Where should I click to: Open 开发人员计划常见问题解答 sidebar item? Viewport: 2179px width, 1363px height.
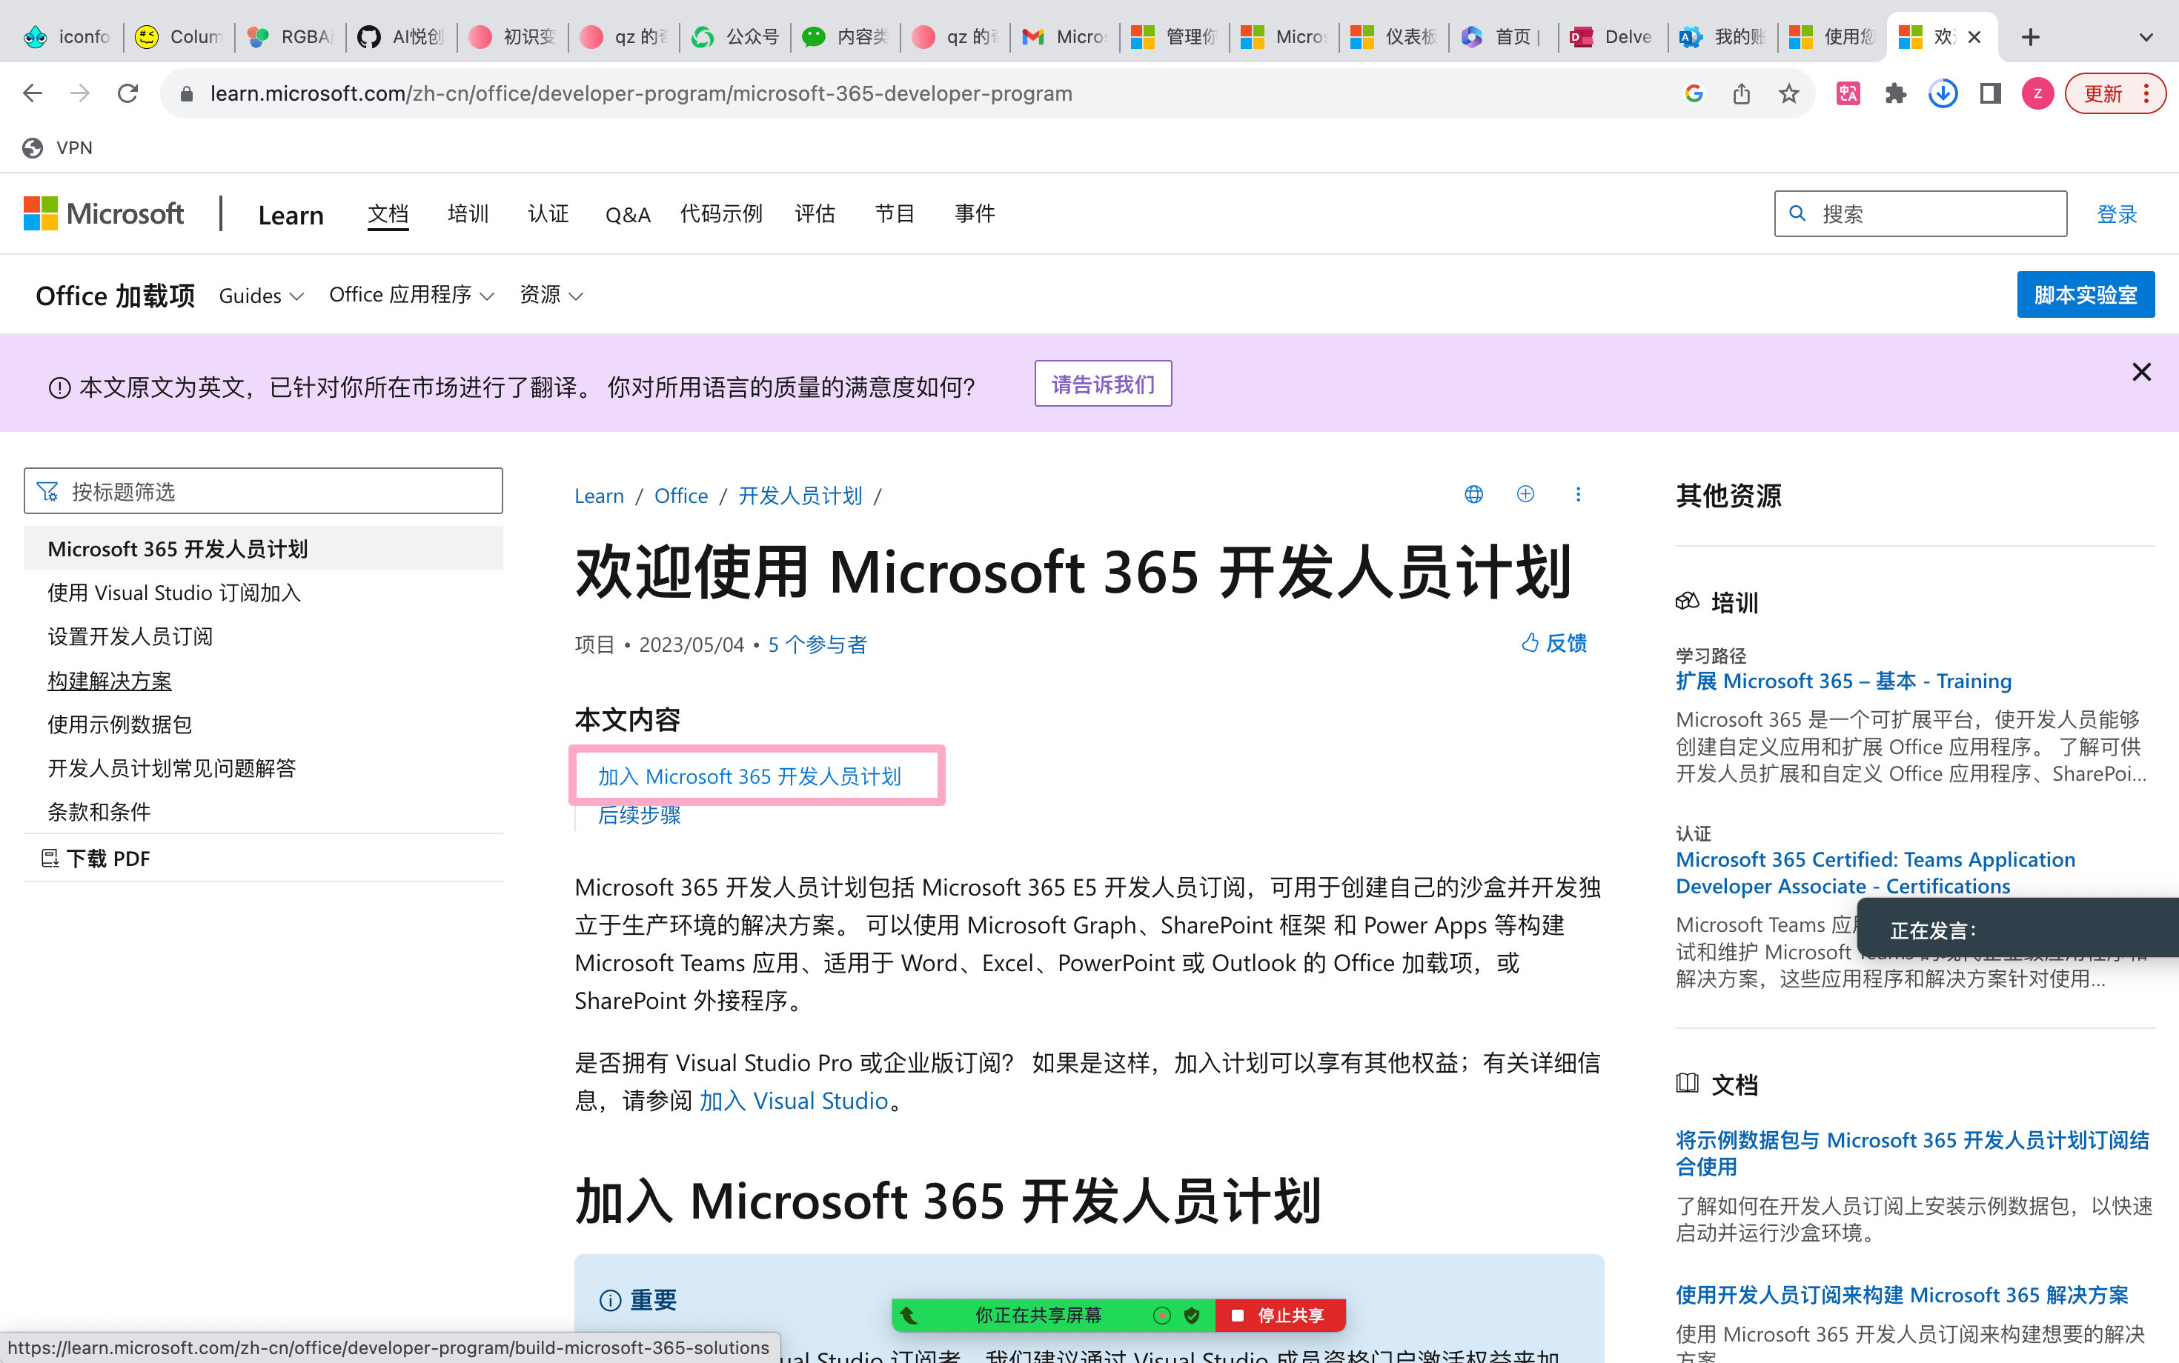point(171,768)
